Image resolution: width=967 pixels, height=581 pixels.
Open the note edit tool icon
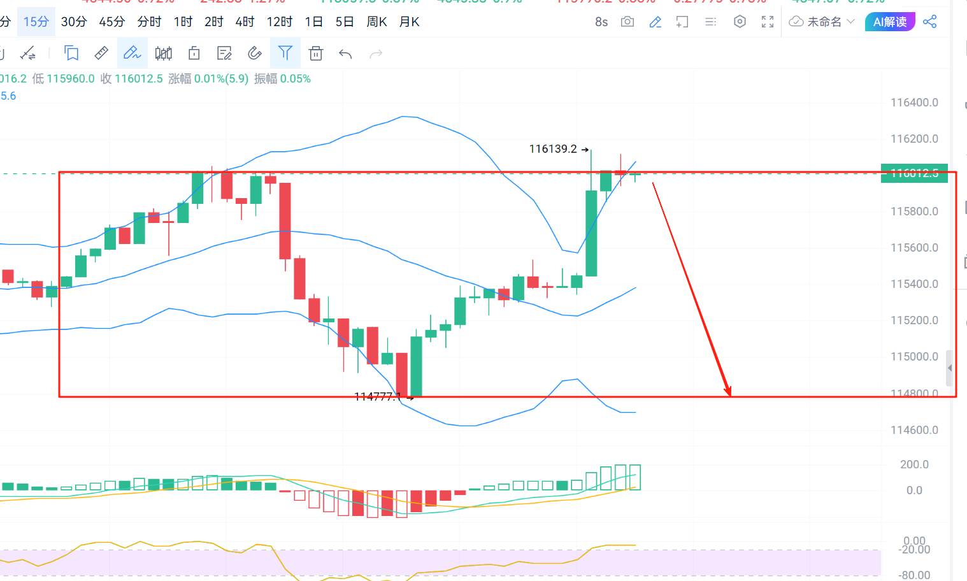(x=224, y=54)
